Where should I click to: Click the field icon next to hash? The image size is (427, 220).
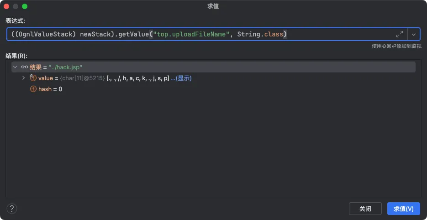(x=33, y=89)
